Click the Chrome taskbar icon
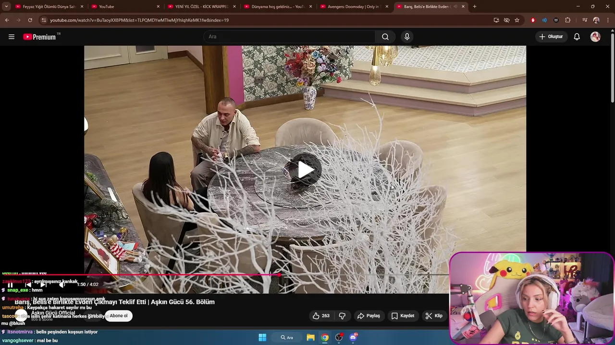 coord(325,337)
